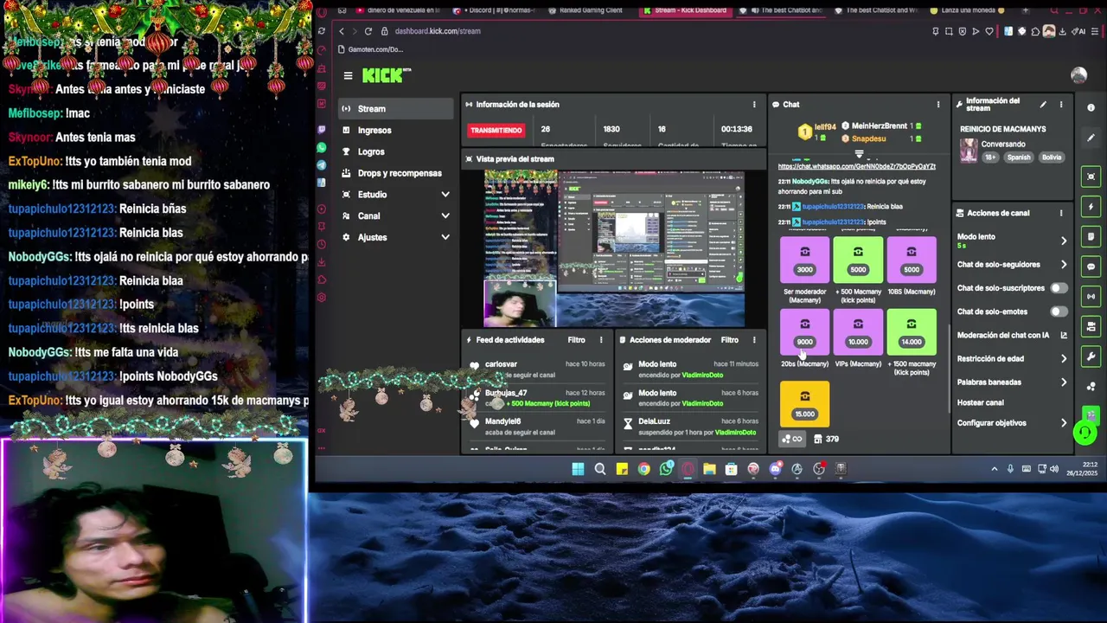The width and height of the screenshot is (1107, 623).
Task: Click Filtro in Feed de actividades
Action: pyautogui.click(x=576, y=340)
